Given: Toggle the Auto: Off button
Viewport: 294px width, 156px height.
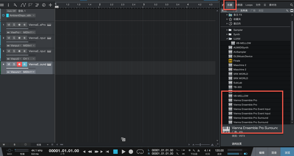Looking at the screenshot, I should (x=11, y=11).
